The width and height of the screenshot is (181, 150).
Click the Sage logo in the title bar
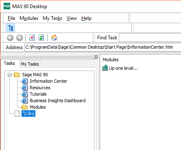click(x=7, y=6)
